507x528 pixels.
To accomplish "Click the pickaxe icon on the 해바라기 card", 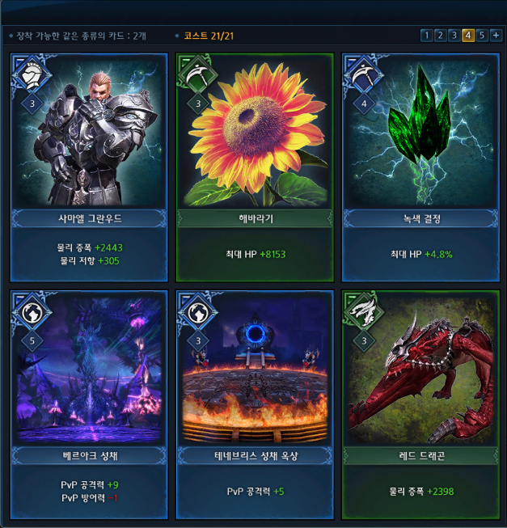I will [197, 75].
